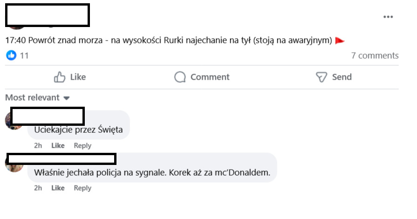The width and height of the screenshot is (417, 219).
Task: View who reacted via the 11 count
Action: [x=24, y=56]
